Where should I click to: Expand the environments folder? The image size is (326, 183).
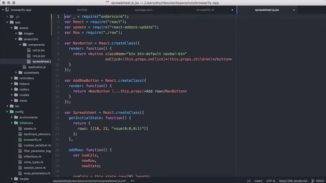coord(12,117)
